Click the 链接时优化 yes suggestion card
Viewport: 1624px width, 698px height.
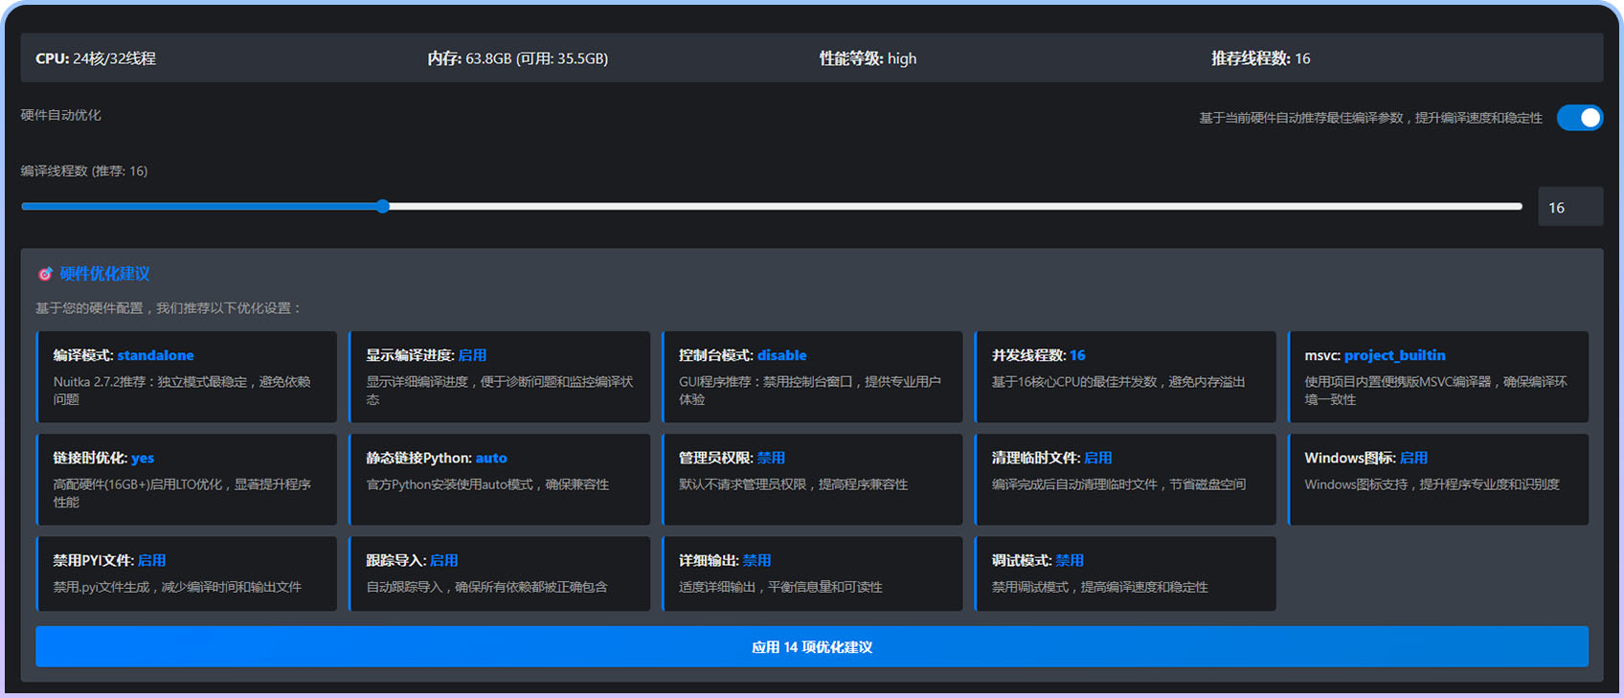tap(187, 480)
